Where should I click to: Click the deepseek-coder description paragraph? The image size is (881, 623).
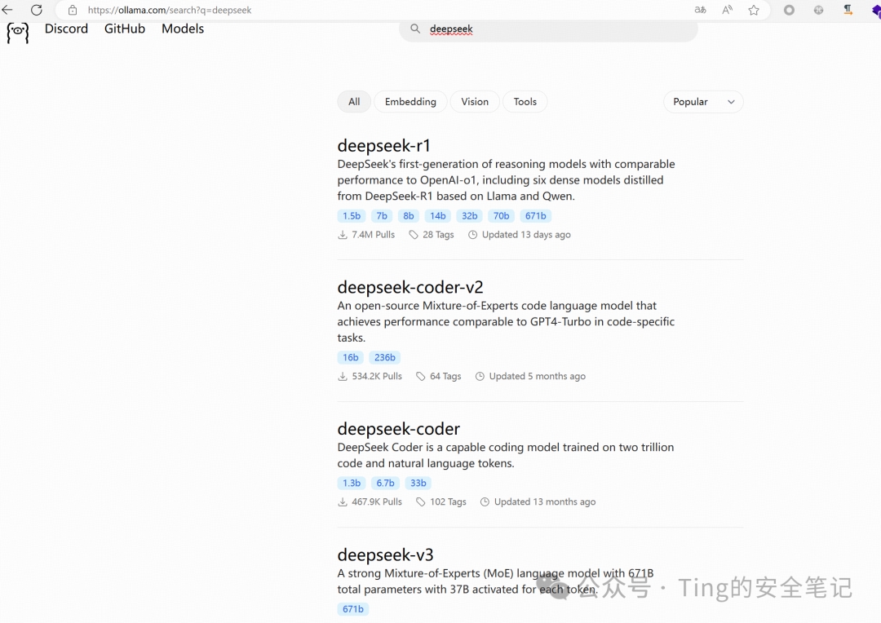coord(506,455)
